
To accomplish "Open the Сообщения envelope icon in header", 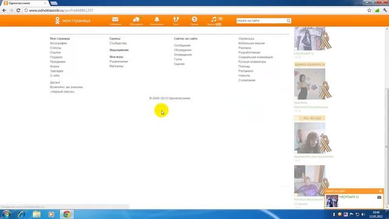I will (x=115, y=19).
